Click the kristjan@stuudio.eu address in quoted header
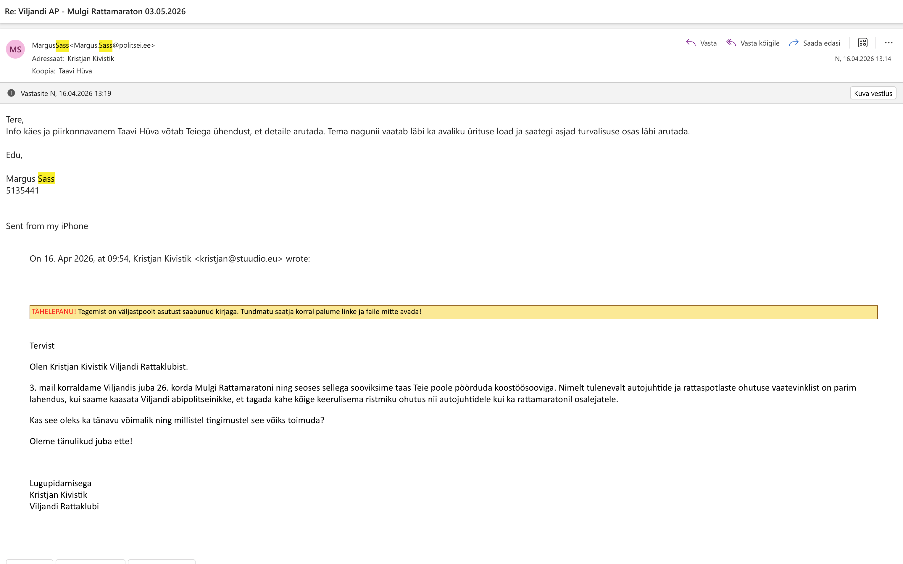The image size is (903, 564). (x=238, y=259)
